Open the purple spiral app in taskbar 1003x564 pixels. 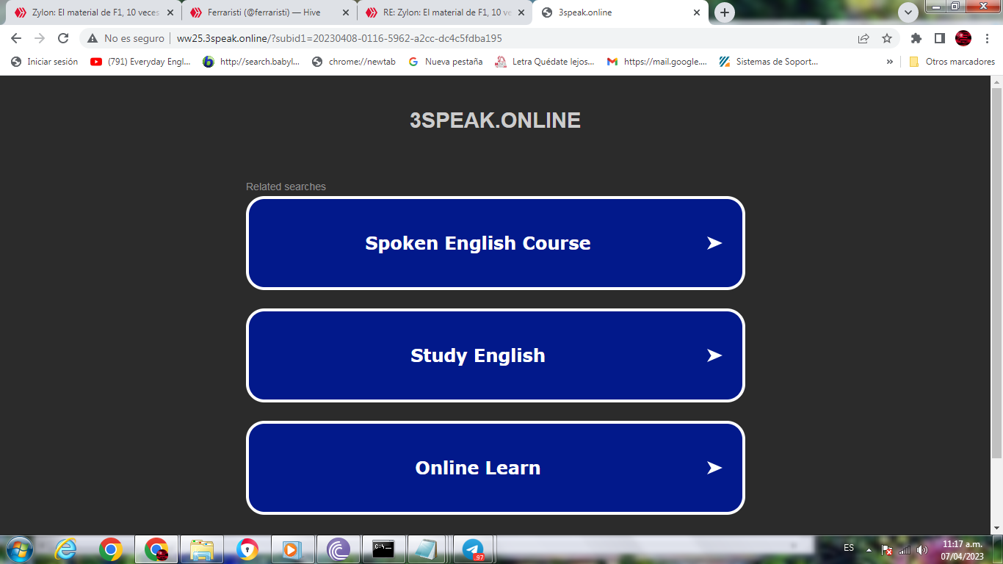338,549
